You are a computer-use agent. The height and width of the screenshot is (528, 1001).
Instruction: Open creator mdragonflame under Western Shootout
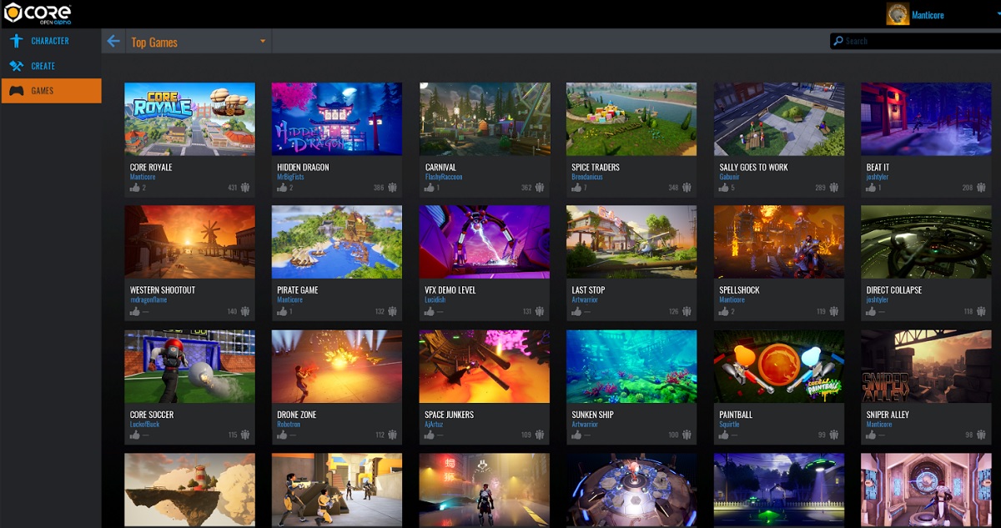coord(148,300)
